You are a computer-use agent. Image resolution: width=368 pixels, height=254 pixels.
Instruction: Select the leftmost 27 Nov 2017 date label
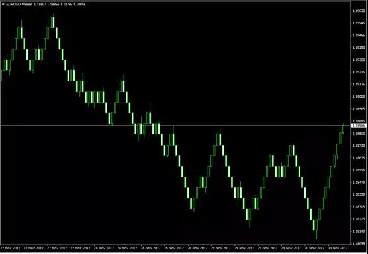point(11,248)
